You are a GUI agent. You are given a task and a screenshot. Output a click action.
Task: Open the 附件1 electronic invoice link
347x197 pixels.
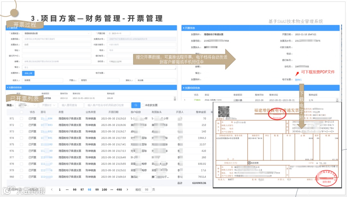(x=298, y=80)
